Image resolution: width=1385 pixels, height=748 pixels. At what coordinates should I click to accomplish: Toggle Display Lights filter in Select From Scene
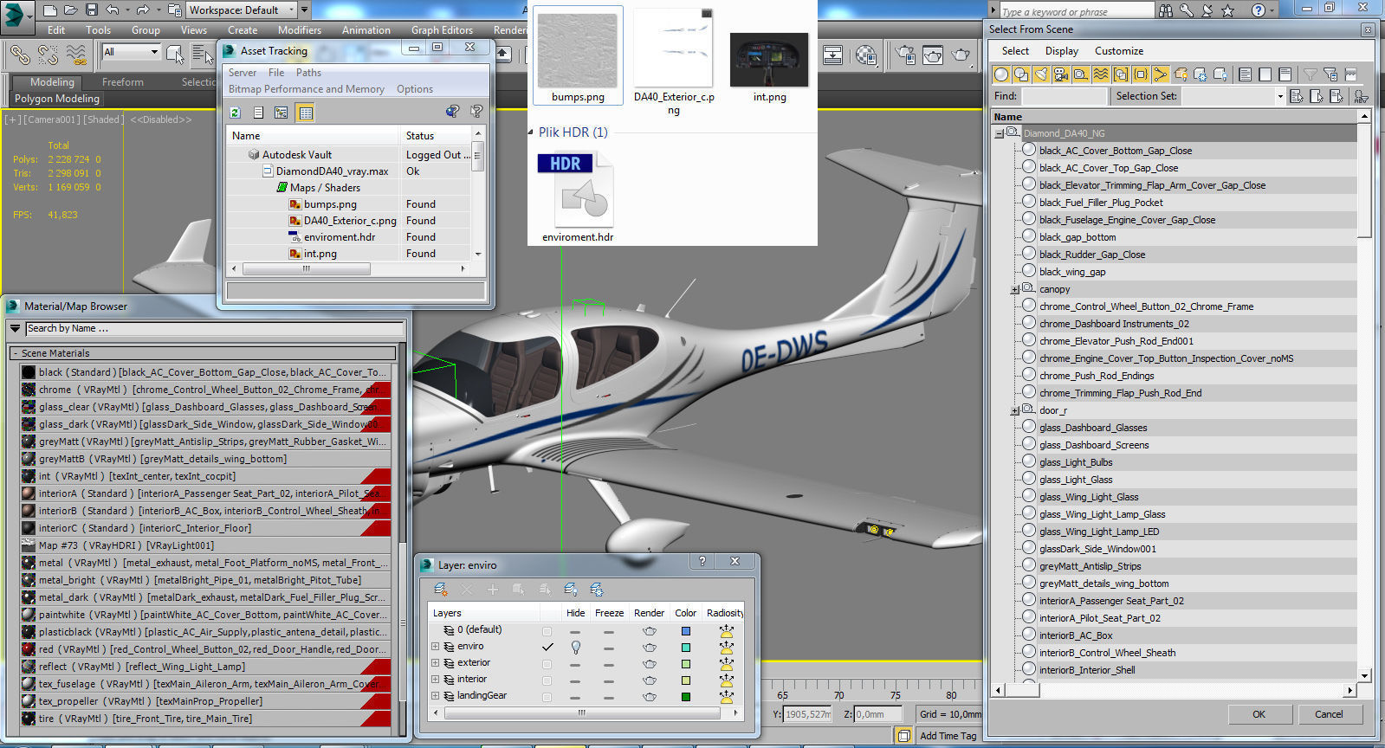[1041, 74]
